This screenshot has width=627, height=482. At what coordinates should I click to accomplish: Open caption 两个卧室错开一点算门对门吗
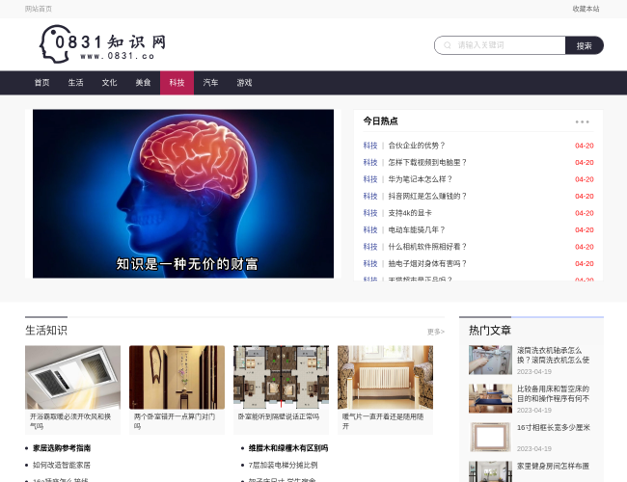[175, 421]
